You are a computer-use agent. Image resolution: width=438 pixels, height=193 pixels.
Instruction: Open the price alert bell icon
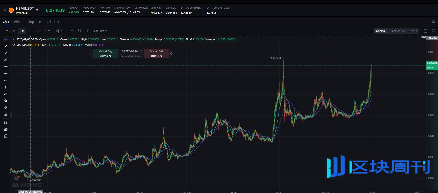pos(433,22)
